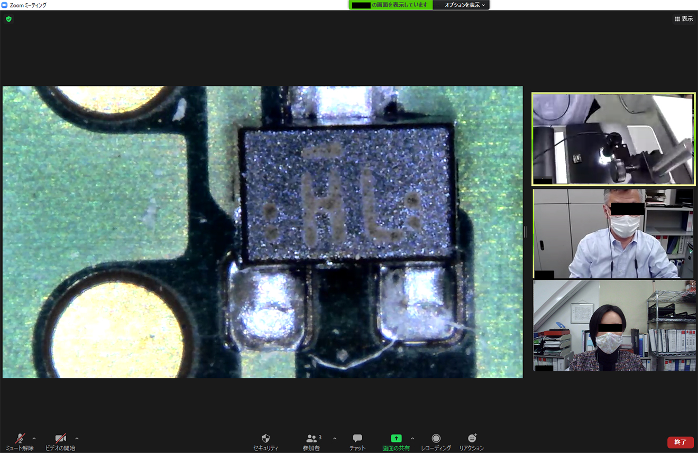Click the green 画面の共有 share icon
Viewport: 698px width, 453px height.
396,439
